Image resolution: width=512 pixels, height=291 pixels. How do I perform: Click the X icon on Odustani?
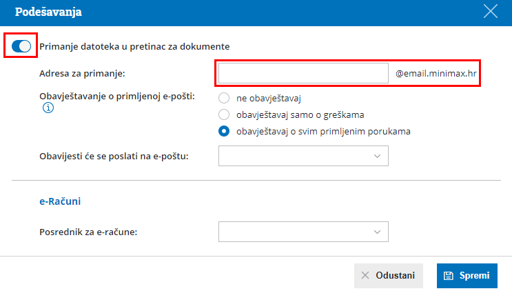tap(366, 276)
